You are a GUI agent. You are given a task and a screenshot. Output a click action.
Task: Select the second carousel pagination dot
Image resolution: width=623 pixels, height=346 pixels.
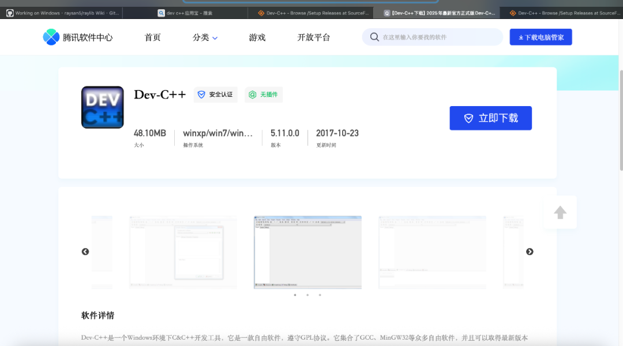pyautogui.click(x=307, y=295)
